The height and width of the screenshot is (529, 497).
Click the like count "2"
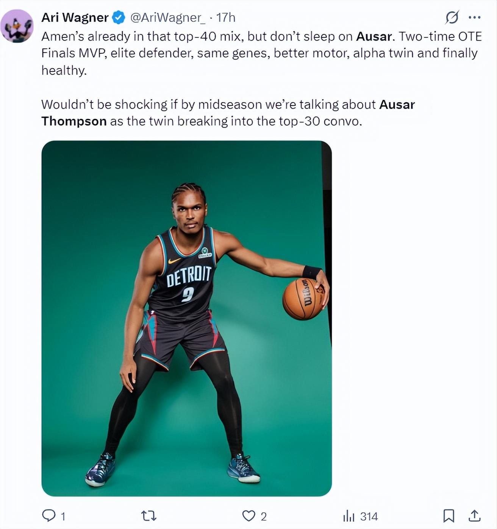[x=264, y=517]
